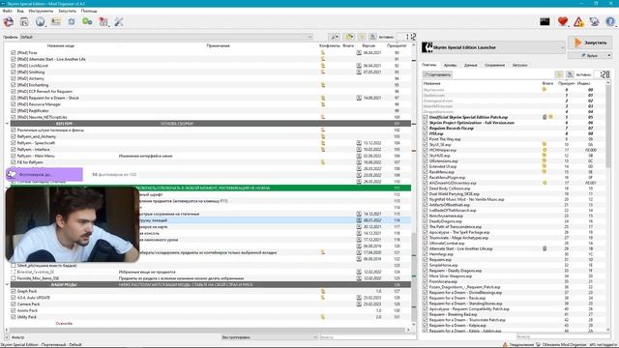Viewport: 619px width, 348px height.
Task: Open the warning triangle notifications icon
Action: click(x=578, y=22)
